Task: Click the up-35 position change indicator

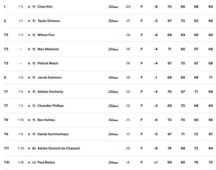Action: tap(21, 148)
